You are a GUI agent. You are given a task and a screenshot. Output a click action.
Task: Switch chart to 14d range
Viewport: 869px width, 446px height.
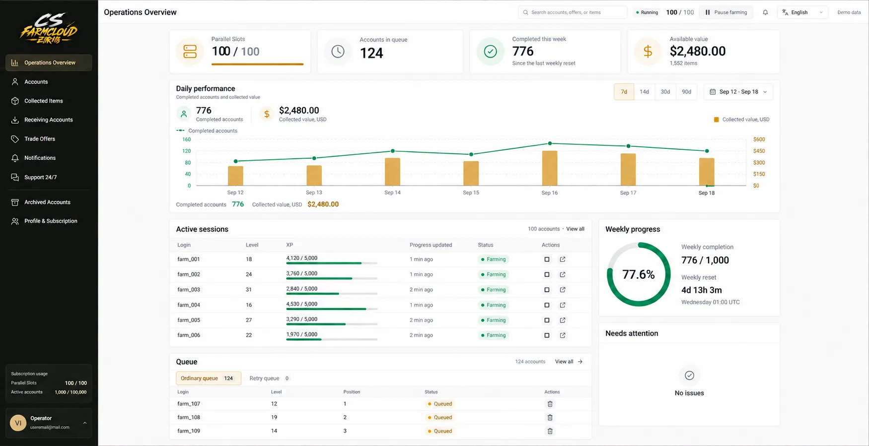coord(644,92)
